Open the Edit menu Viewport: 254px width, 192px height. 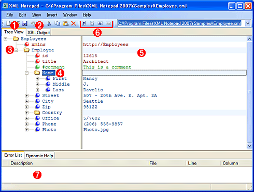point(22,15)
